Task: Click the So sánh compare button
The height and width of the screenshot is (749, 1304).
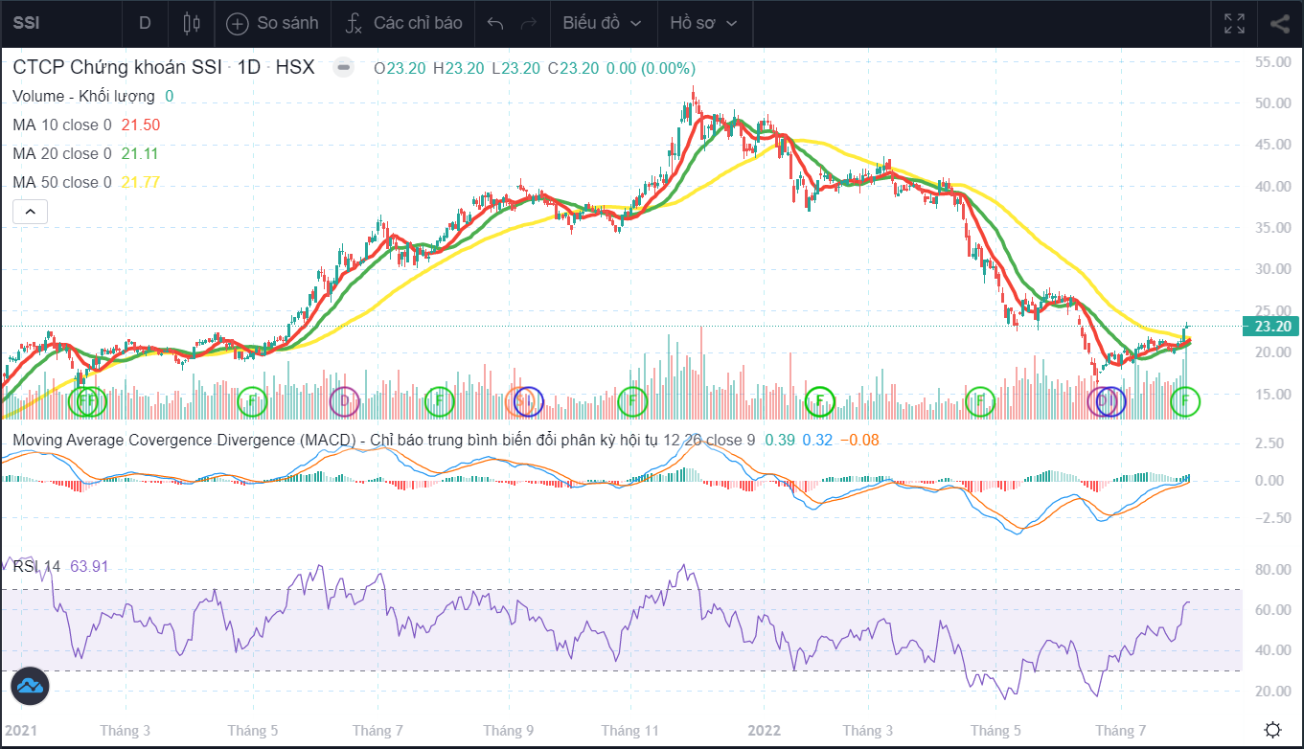Action: (x=272, y=23)
